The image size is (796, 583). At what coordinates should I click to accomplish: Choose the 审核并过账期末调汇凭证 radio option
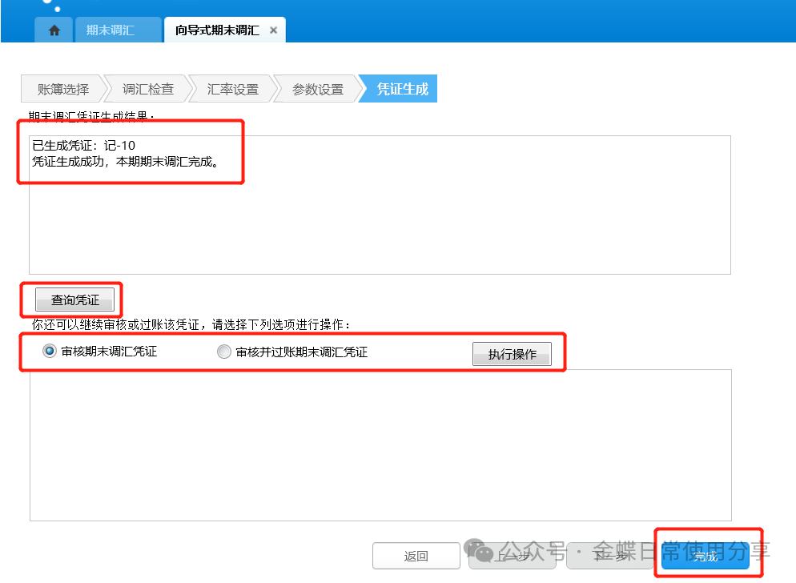coord(224,352)
